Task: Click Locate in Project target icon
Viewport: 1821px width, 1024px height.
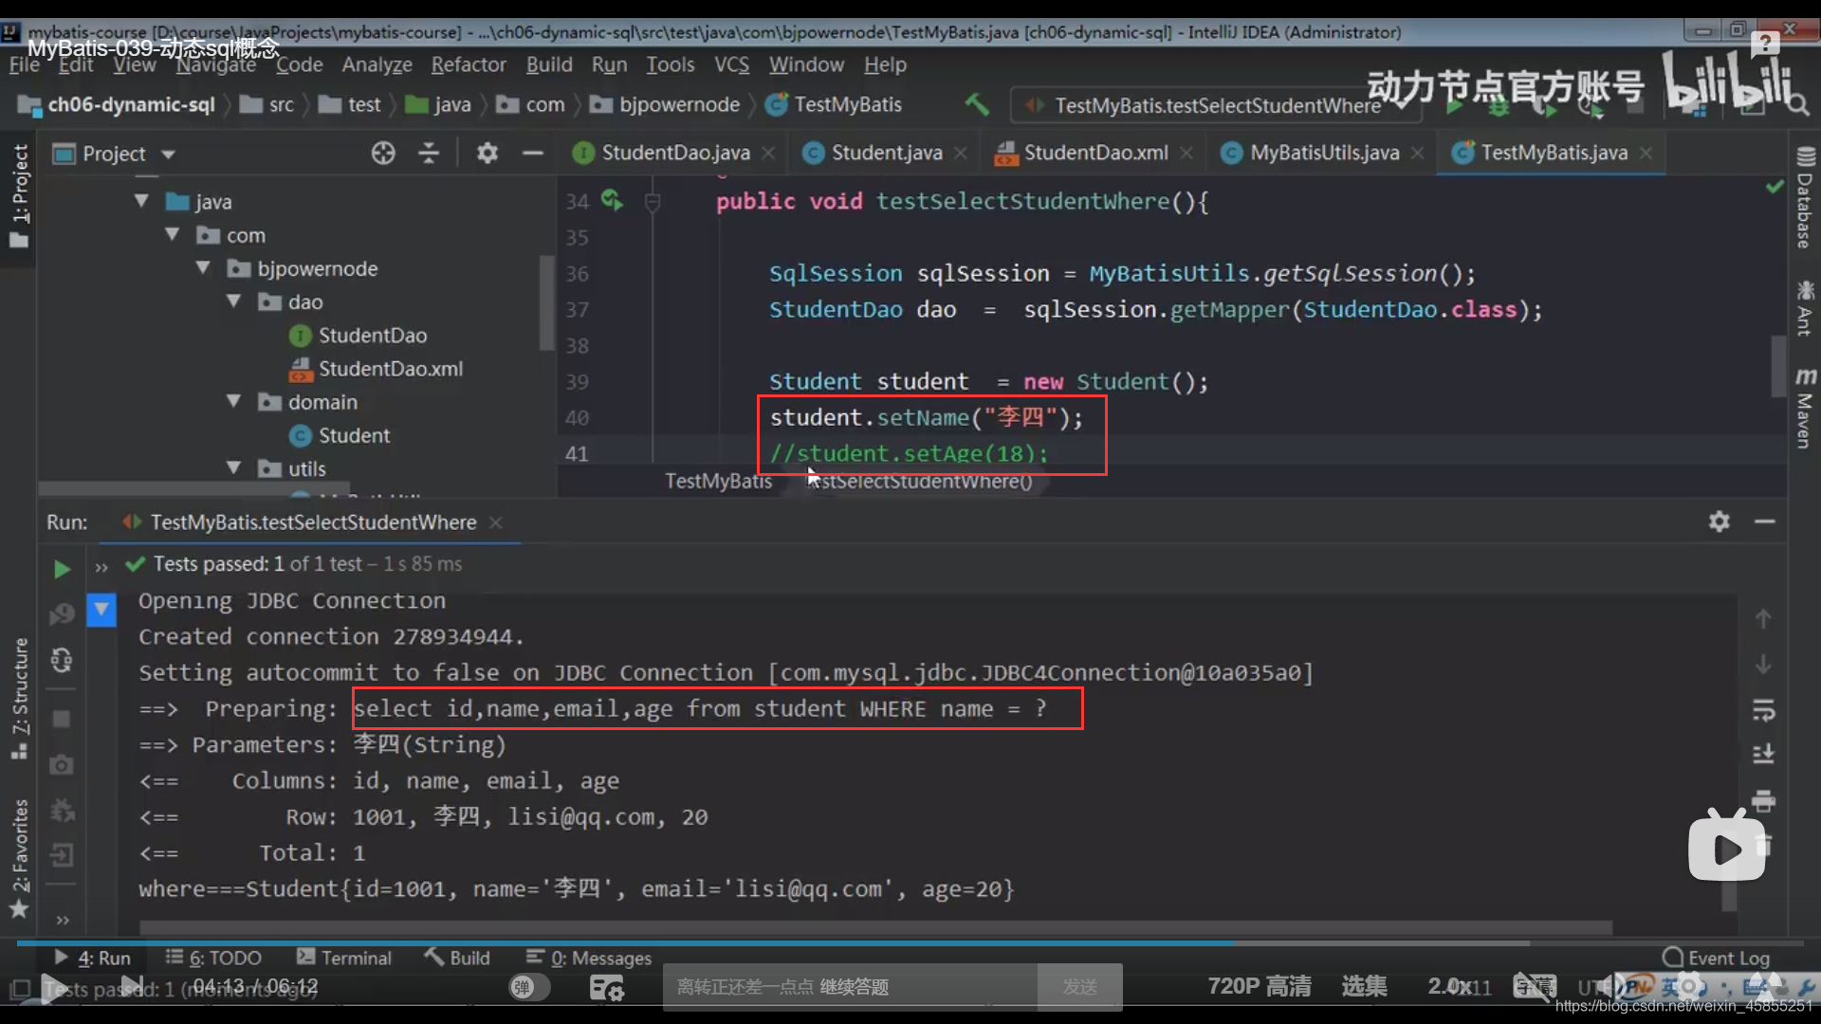Action: pyautogui.click(x=383, y=153)
